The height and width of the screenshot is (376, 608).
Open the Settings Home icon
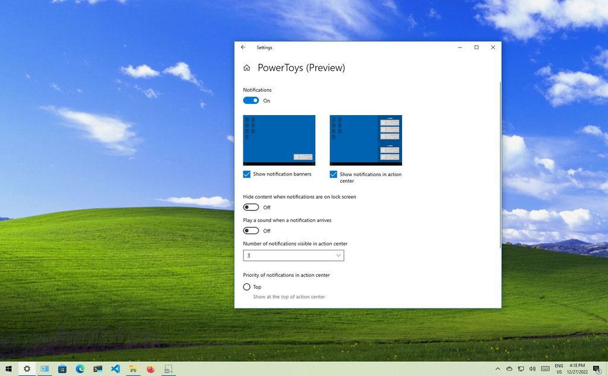pyautogui.click(x=246, y=68)
